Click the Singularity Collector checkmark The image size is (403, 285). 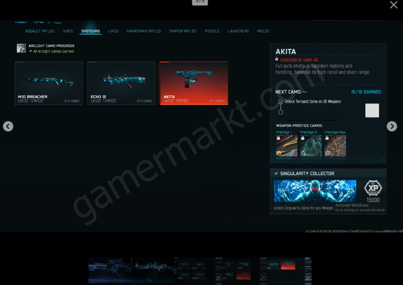pyautogui.click(x=276, y=174)
